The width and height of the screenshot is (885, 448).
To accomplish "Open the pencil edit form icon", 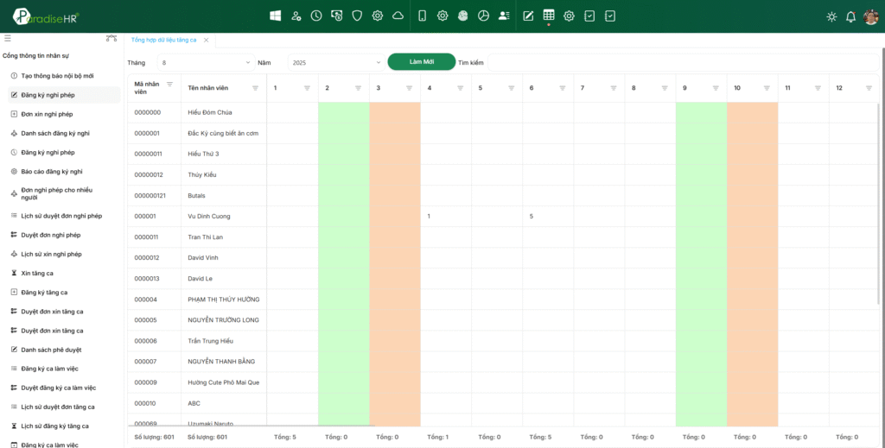I will 528,16.
